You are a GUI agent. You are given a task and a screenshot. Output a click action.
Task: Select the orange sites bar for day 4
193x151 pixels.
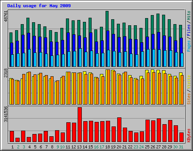click(x=29, y=88)
